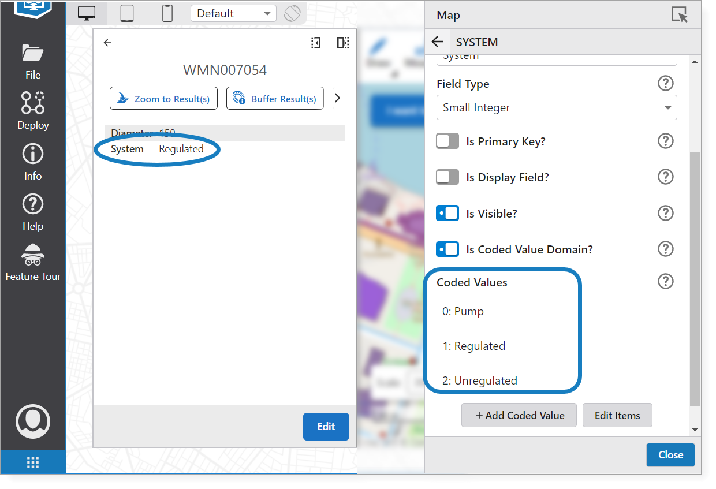Open the user profile avatar
The height and width of the screenshot is (489, 716).
pos(33,421)
